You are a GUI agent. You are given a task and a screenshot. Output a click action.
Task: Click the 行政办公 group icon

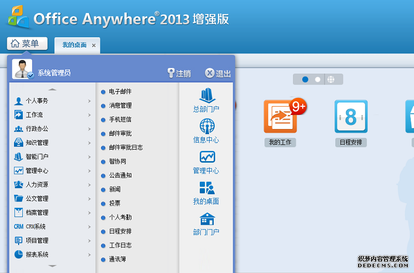19,129
